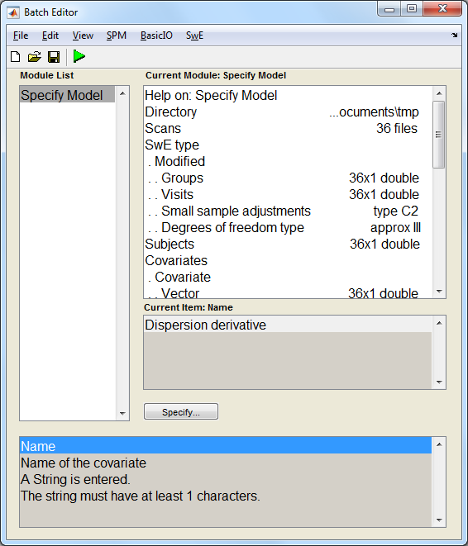Screen dimensions: 468x546
Task: Click the MATLAB logo in title bar
Action: pyautogui.click(x=14, y=12)
